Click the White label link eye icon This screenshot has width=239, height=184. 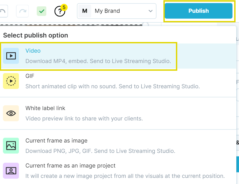[x=11, y=113]
